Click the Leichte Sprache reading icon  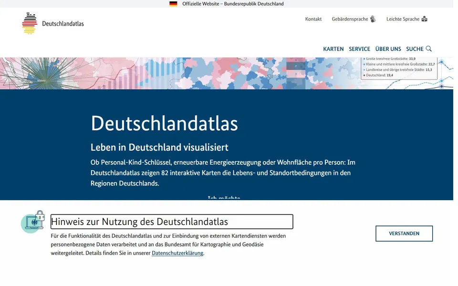[425, 19]
